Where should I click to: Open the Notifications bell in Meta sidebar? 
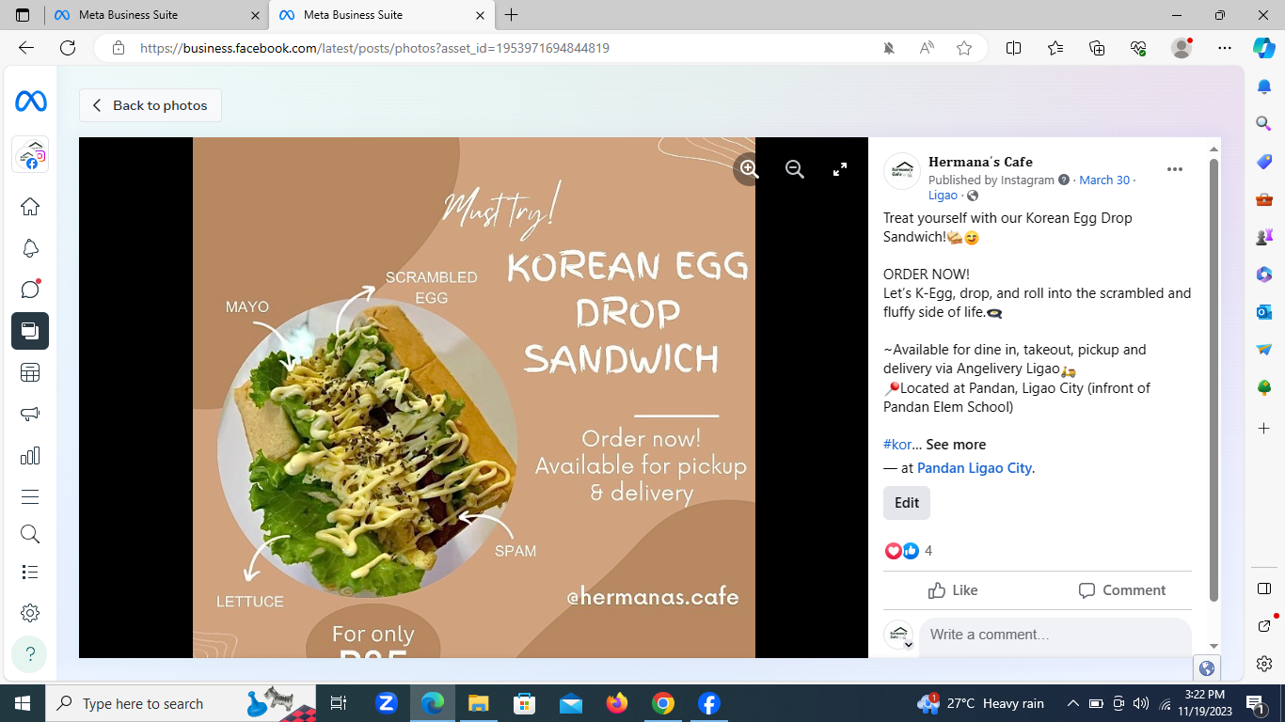tap(30, 248)
